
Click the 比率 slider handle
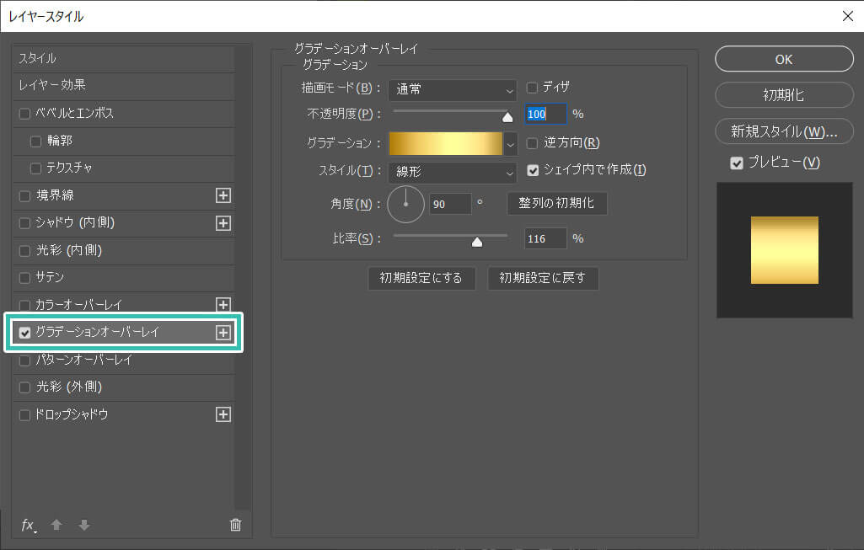477,242
